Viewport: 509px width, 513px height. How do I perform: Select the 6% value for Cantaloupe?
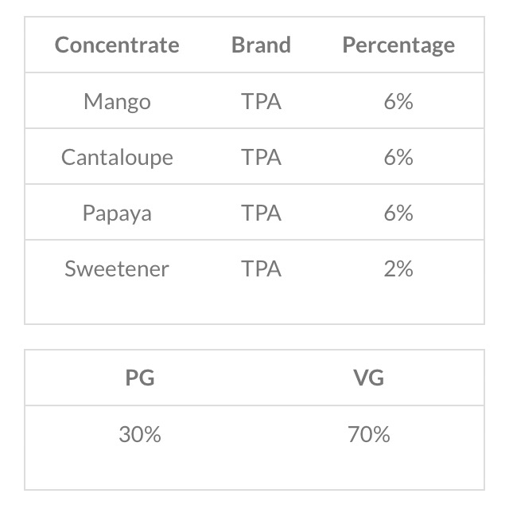click(398, 157)
